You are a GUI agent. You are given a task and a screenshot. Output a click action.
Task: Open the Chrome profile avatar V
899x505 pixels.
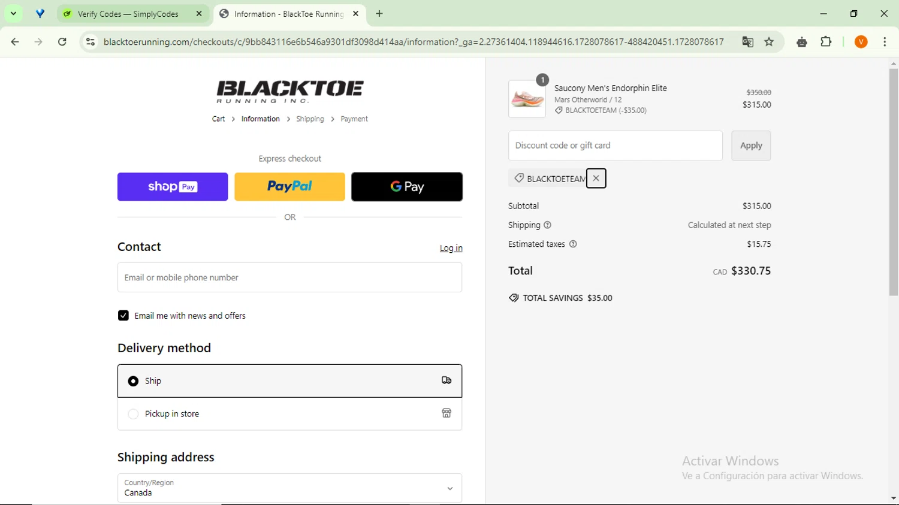pyautogui.click(x=861, y=42)
